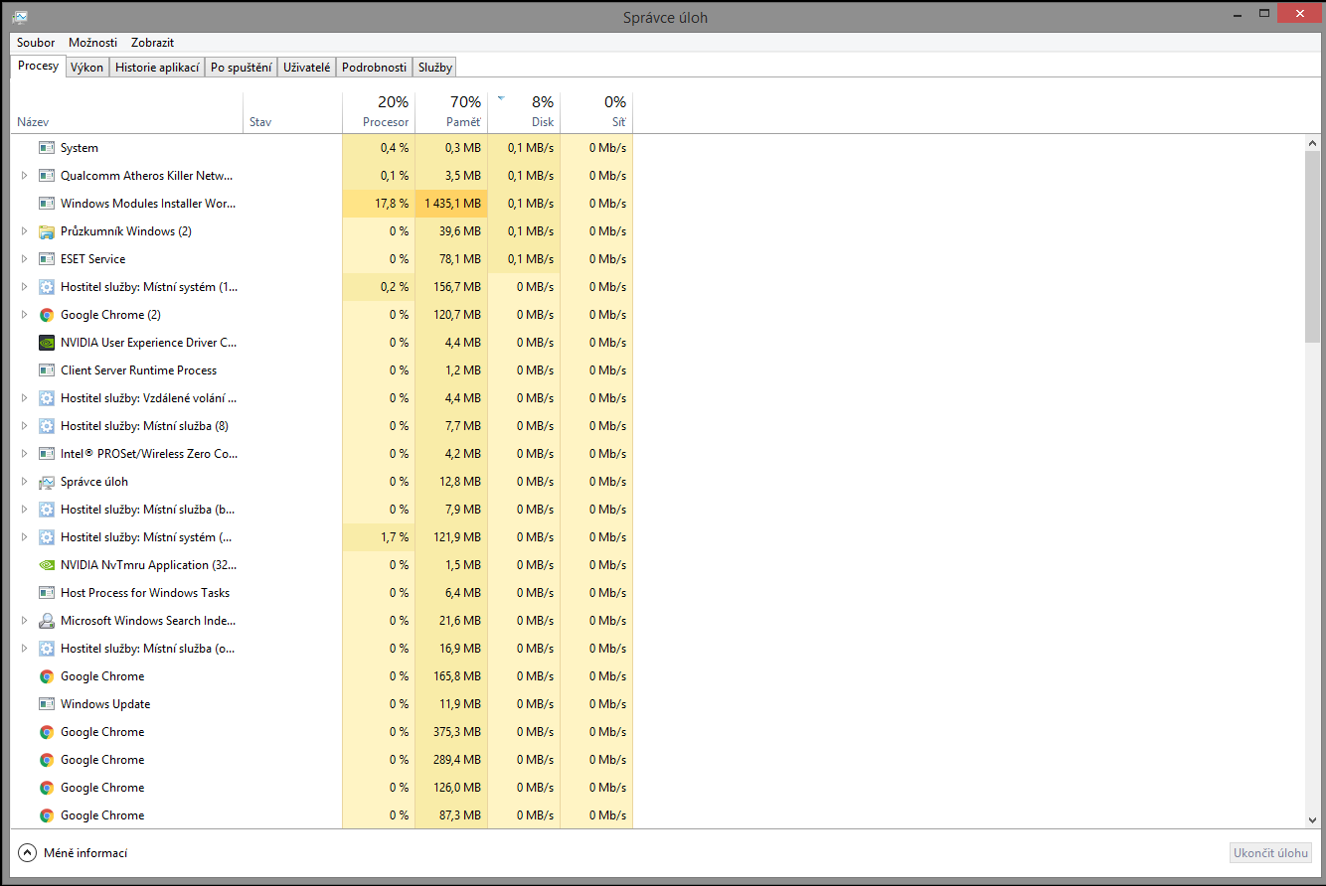
Task: Sort by the Disk column header
Action: coord(524,111)
